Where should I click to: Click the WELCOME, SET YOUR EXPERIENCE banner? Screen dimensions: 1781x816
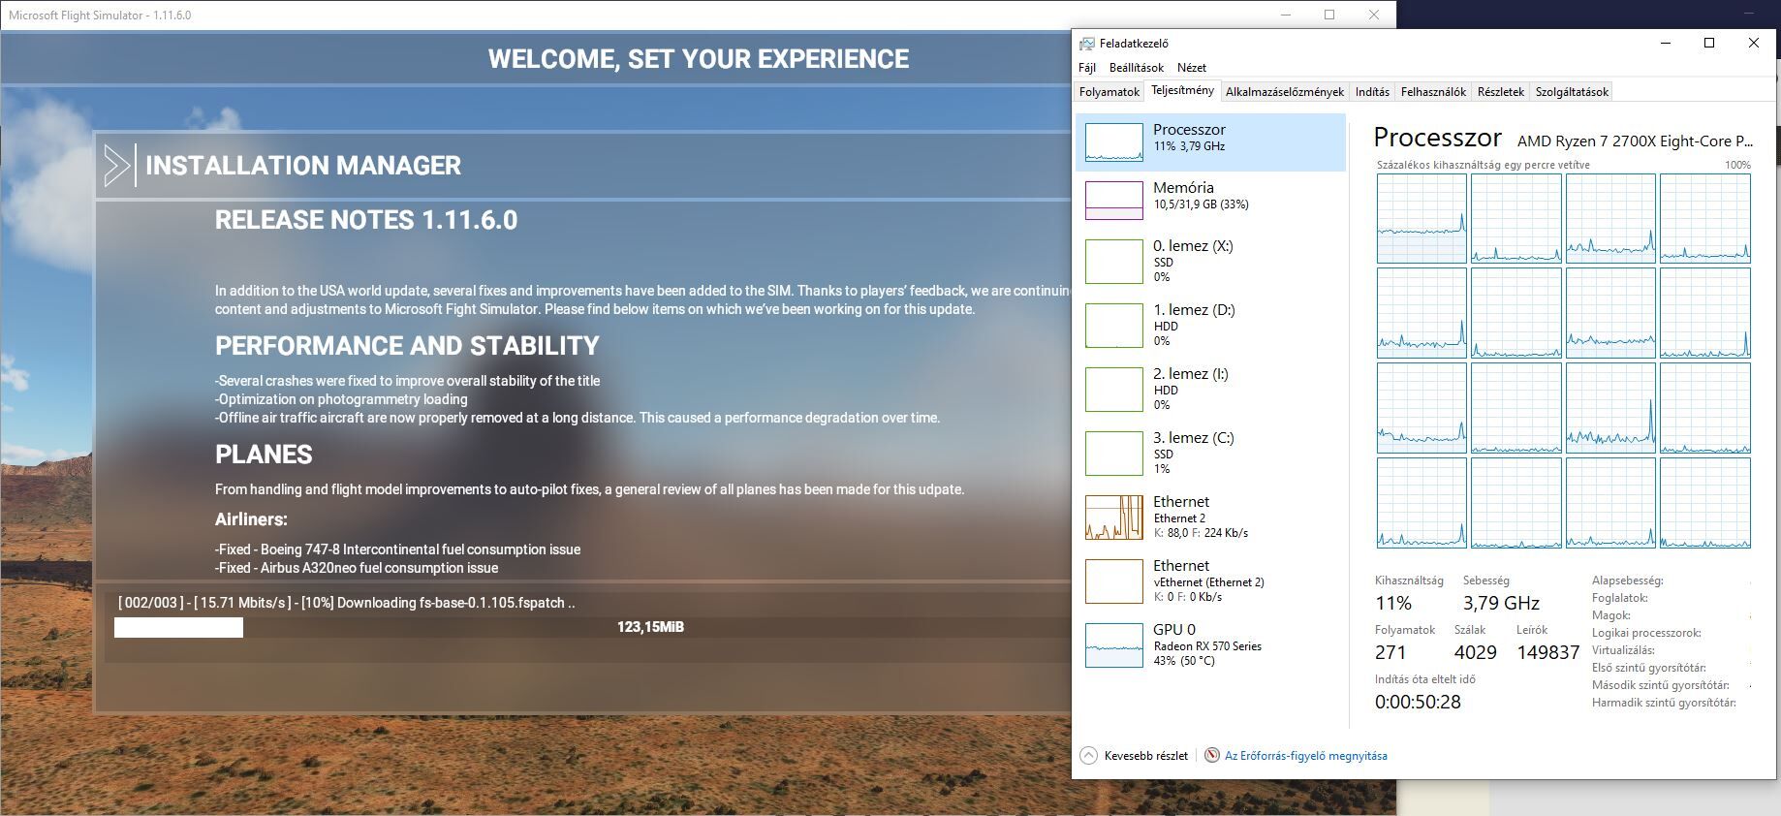coord(699,59)
